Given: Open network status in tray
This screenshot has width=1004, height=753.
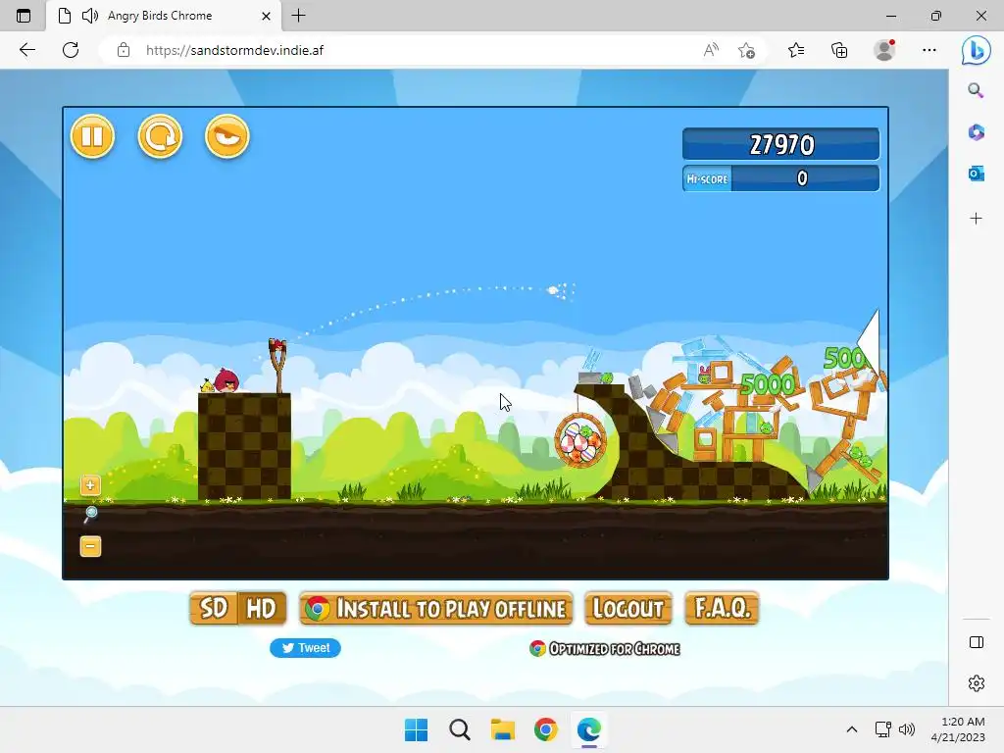Looking at the screenshot, I should pos(883,729).
